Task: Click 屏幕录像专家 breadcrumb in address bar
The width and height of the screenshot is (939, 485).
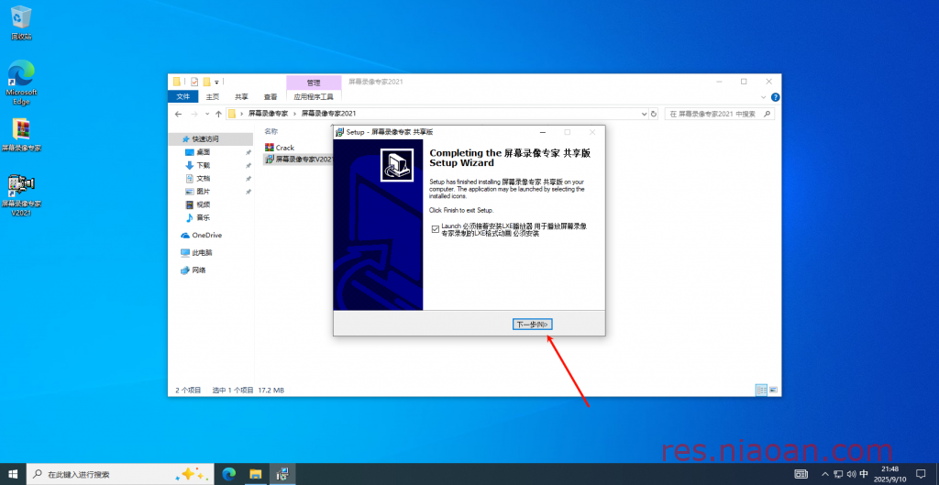Action: 269,113
